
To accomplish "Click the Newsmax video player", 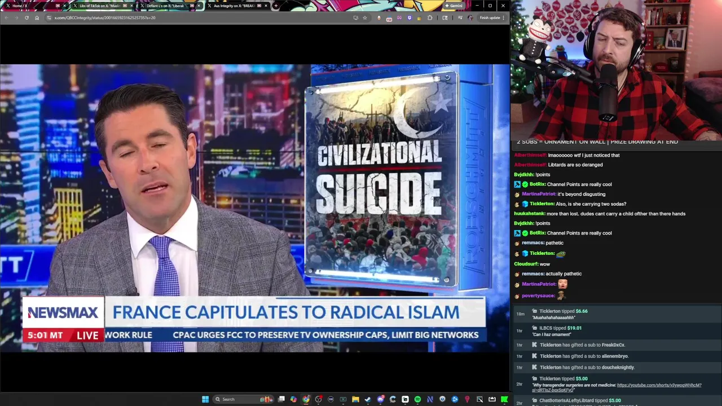I will click(254, 208).
